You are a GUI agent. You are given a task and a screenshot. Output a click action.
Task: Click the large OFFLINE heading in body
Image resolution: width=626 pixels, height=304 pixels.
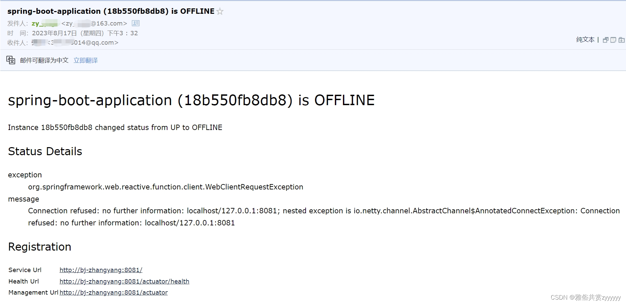[x=191, y=100]
